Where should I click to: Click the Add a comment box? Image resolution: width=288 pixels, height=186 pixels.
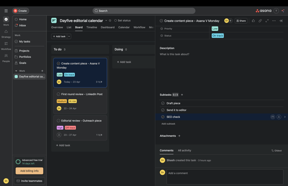pos(225,176)
